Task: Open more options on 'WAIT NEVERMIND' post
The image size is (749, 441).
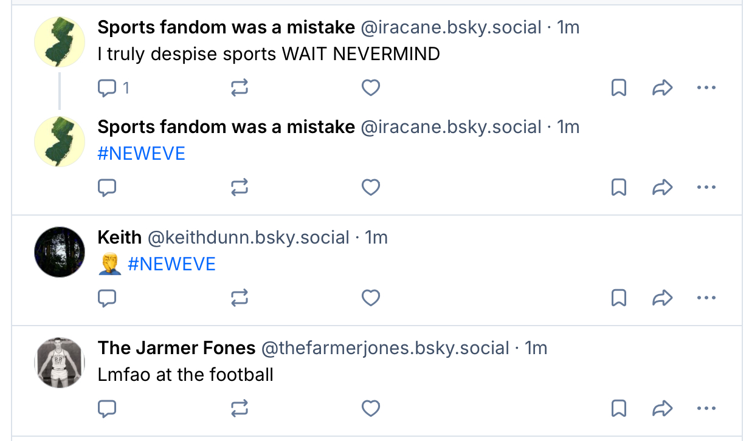Action: [706, 89]
